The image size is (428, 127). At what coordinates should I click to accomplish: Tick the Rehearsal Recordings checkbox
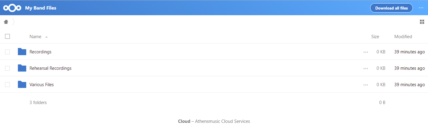(7, 68)
